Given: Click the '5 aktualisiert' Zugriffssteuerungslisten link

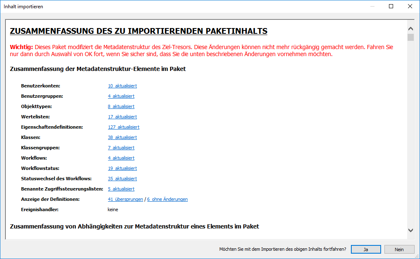Looking at the screenshot, I should tap(121, 189).
